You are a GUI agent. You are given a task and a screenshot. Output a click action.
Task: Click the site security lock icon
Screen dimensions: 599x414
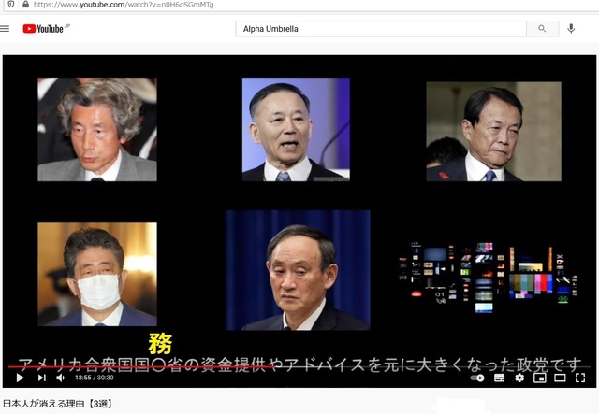point(24,5)
